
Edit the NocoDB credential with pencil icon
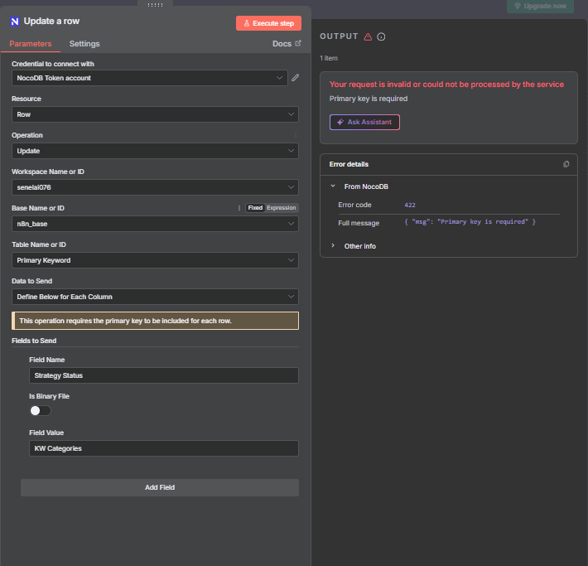(x=296, y=78)
